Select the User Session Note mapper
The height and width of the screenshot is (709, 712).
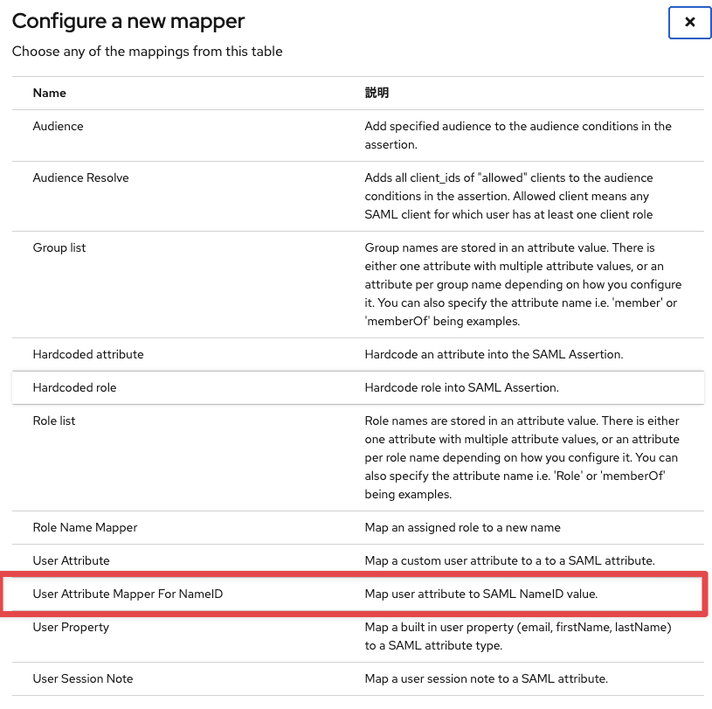[82, 678]
